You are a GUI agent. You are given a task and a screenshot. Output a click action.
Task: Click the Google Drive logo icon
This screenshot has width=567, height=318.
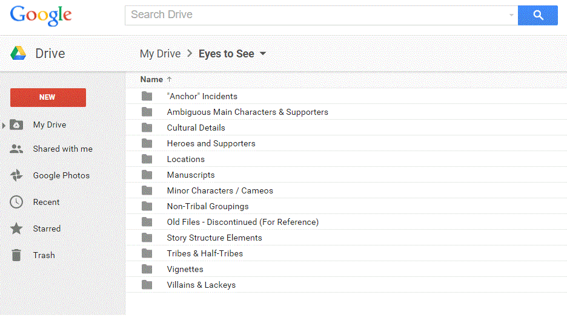click(x=18, y=53)
